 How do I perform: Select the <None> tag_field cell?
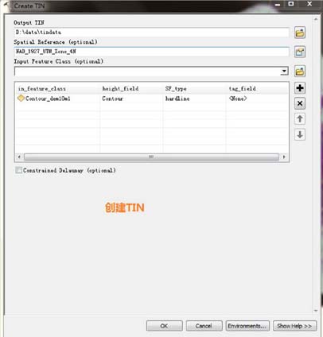(x=257, y=99)
